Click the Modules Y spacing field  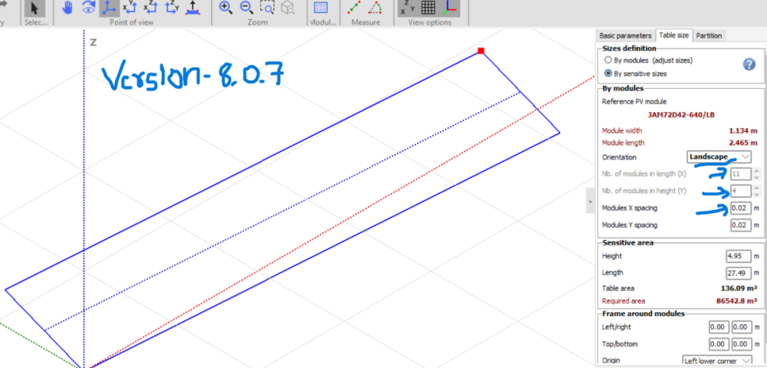pyautogui.click(x=741, y=225)
